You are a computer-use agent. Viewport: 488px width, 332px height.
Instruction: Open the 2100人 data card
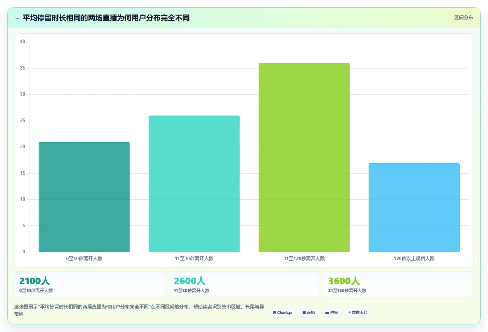[x=90, y=285]
